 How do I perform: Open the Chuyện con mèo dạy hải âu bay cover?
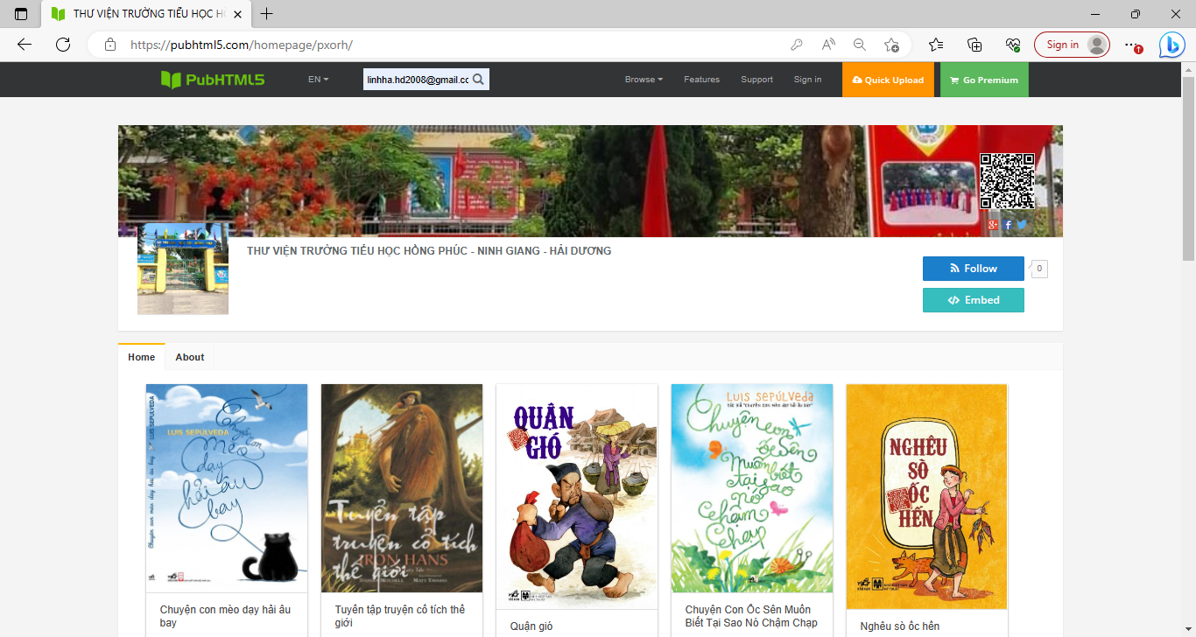pyautogui.click(x=227, y=488)
